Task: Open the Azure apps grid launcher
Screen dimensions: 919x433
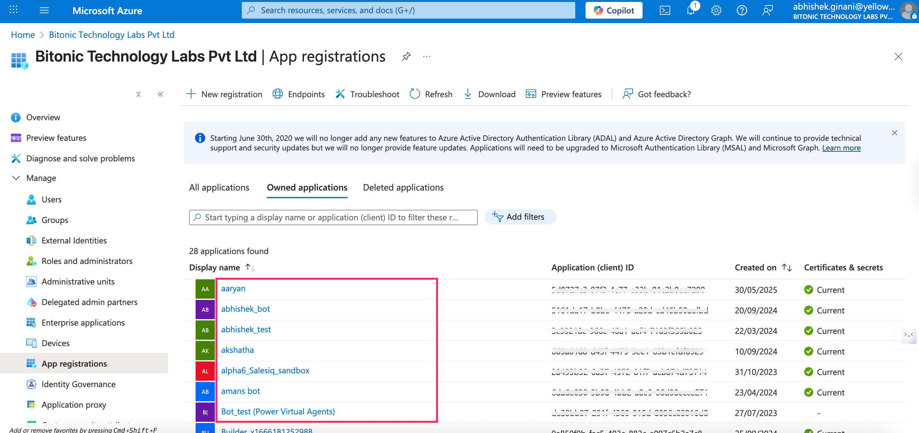Action: pos(13,10)
